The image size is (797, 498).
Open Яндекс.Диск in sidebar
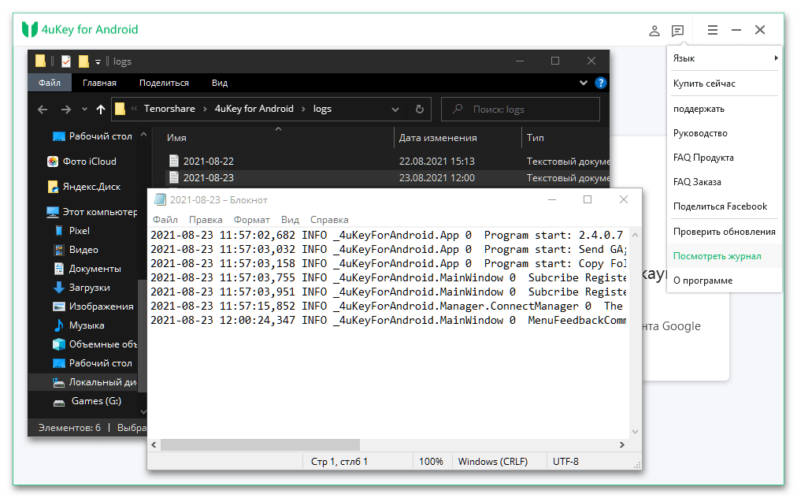pos(83,187)
